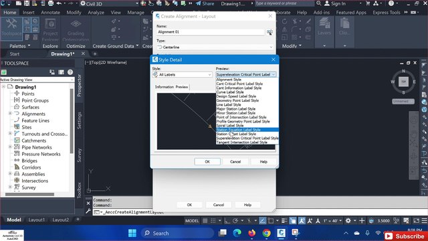428x241 pixels.
Task: Choose Alignment Style from Preview list
Action: coord(247,80)
